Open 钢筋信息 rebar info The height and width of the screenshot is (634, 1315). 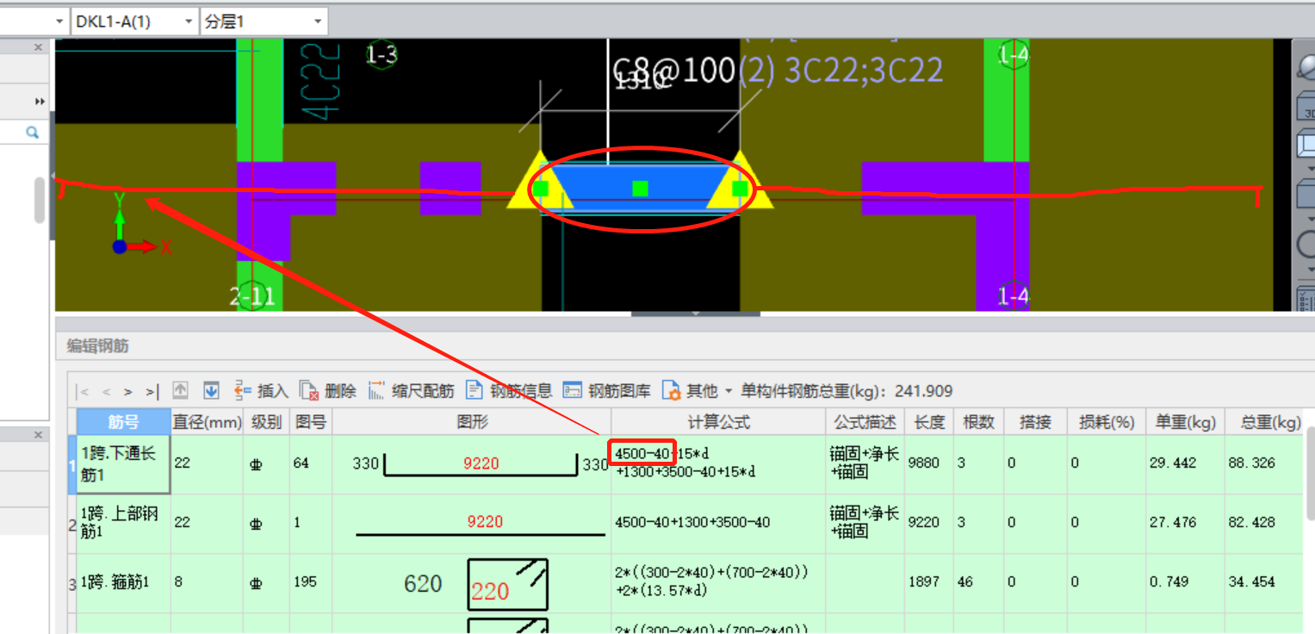509,391
